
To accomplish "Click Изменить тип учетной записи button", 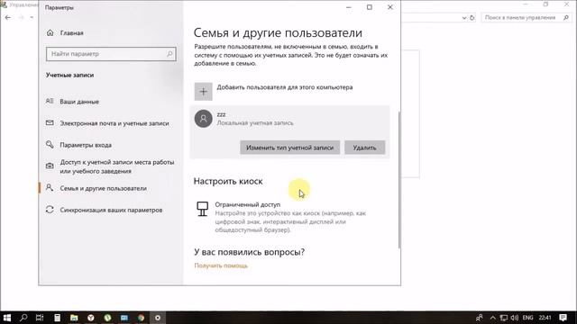I will (290, 148).
